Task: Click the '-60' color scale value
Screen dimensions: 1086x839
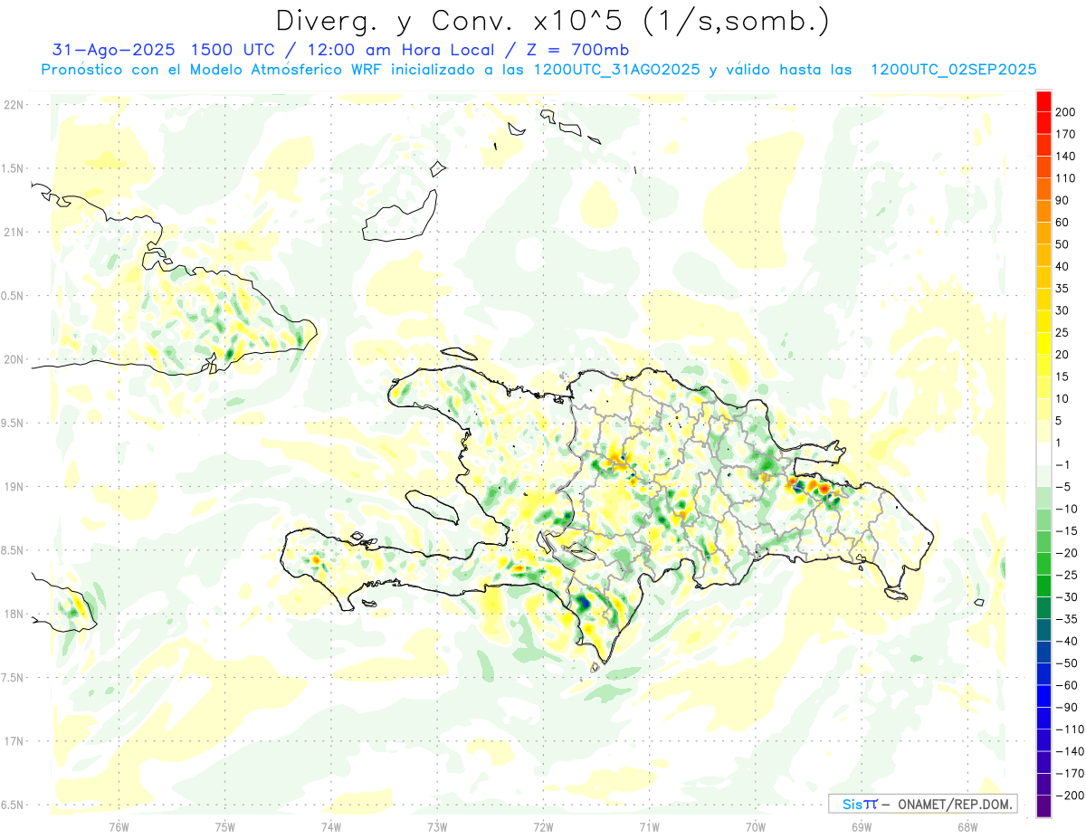Action: (1066, 684)
